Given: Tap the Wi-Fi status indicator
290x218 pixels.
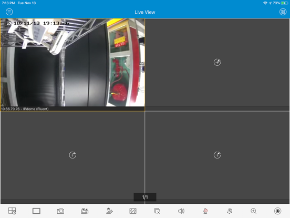Looking at the screenshot, I should click(x=265, y=3).
